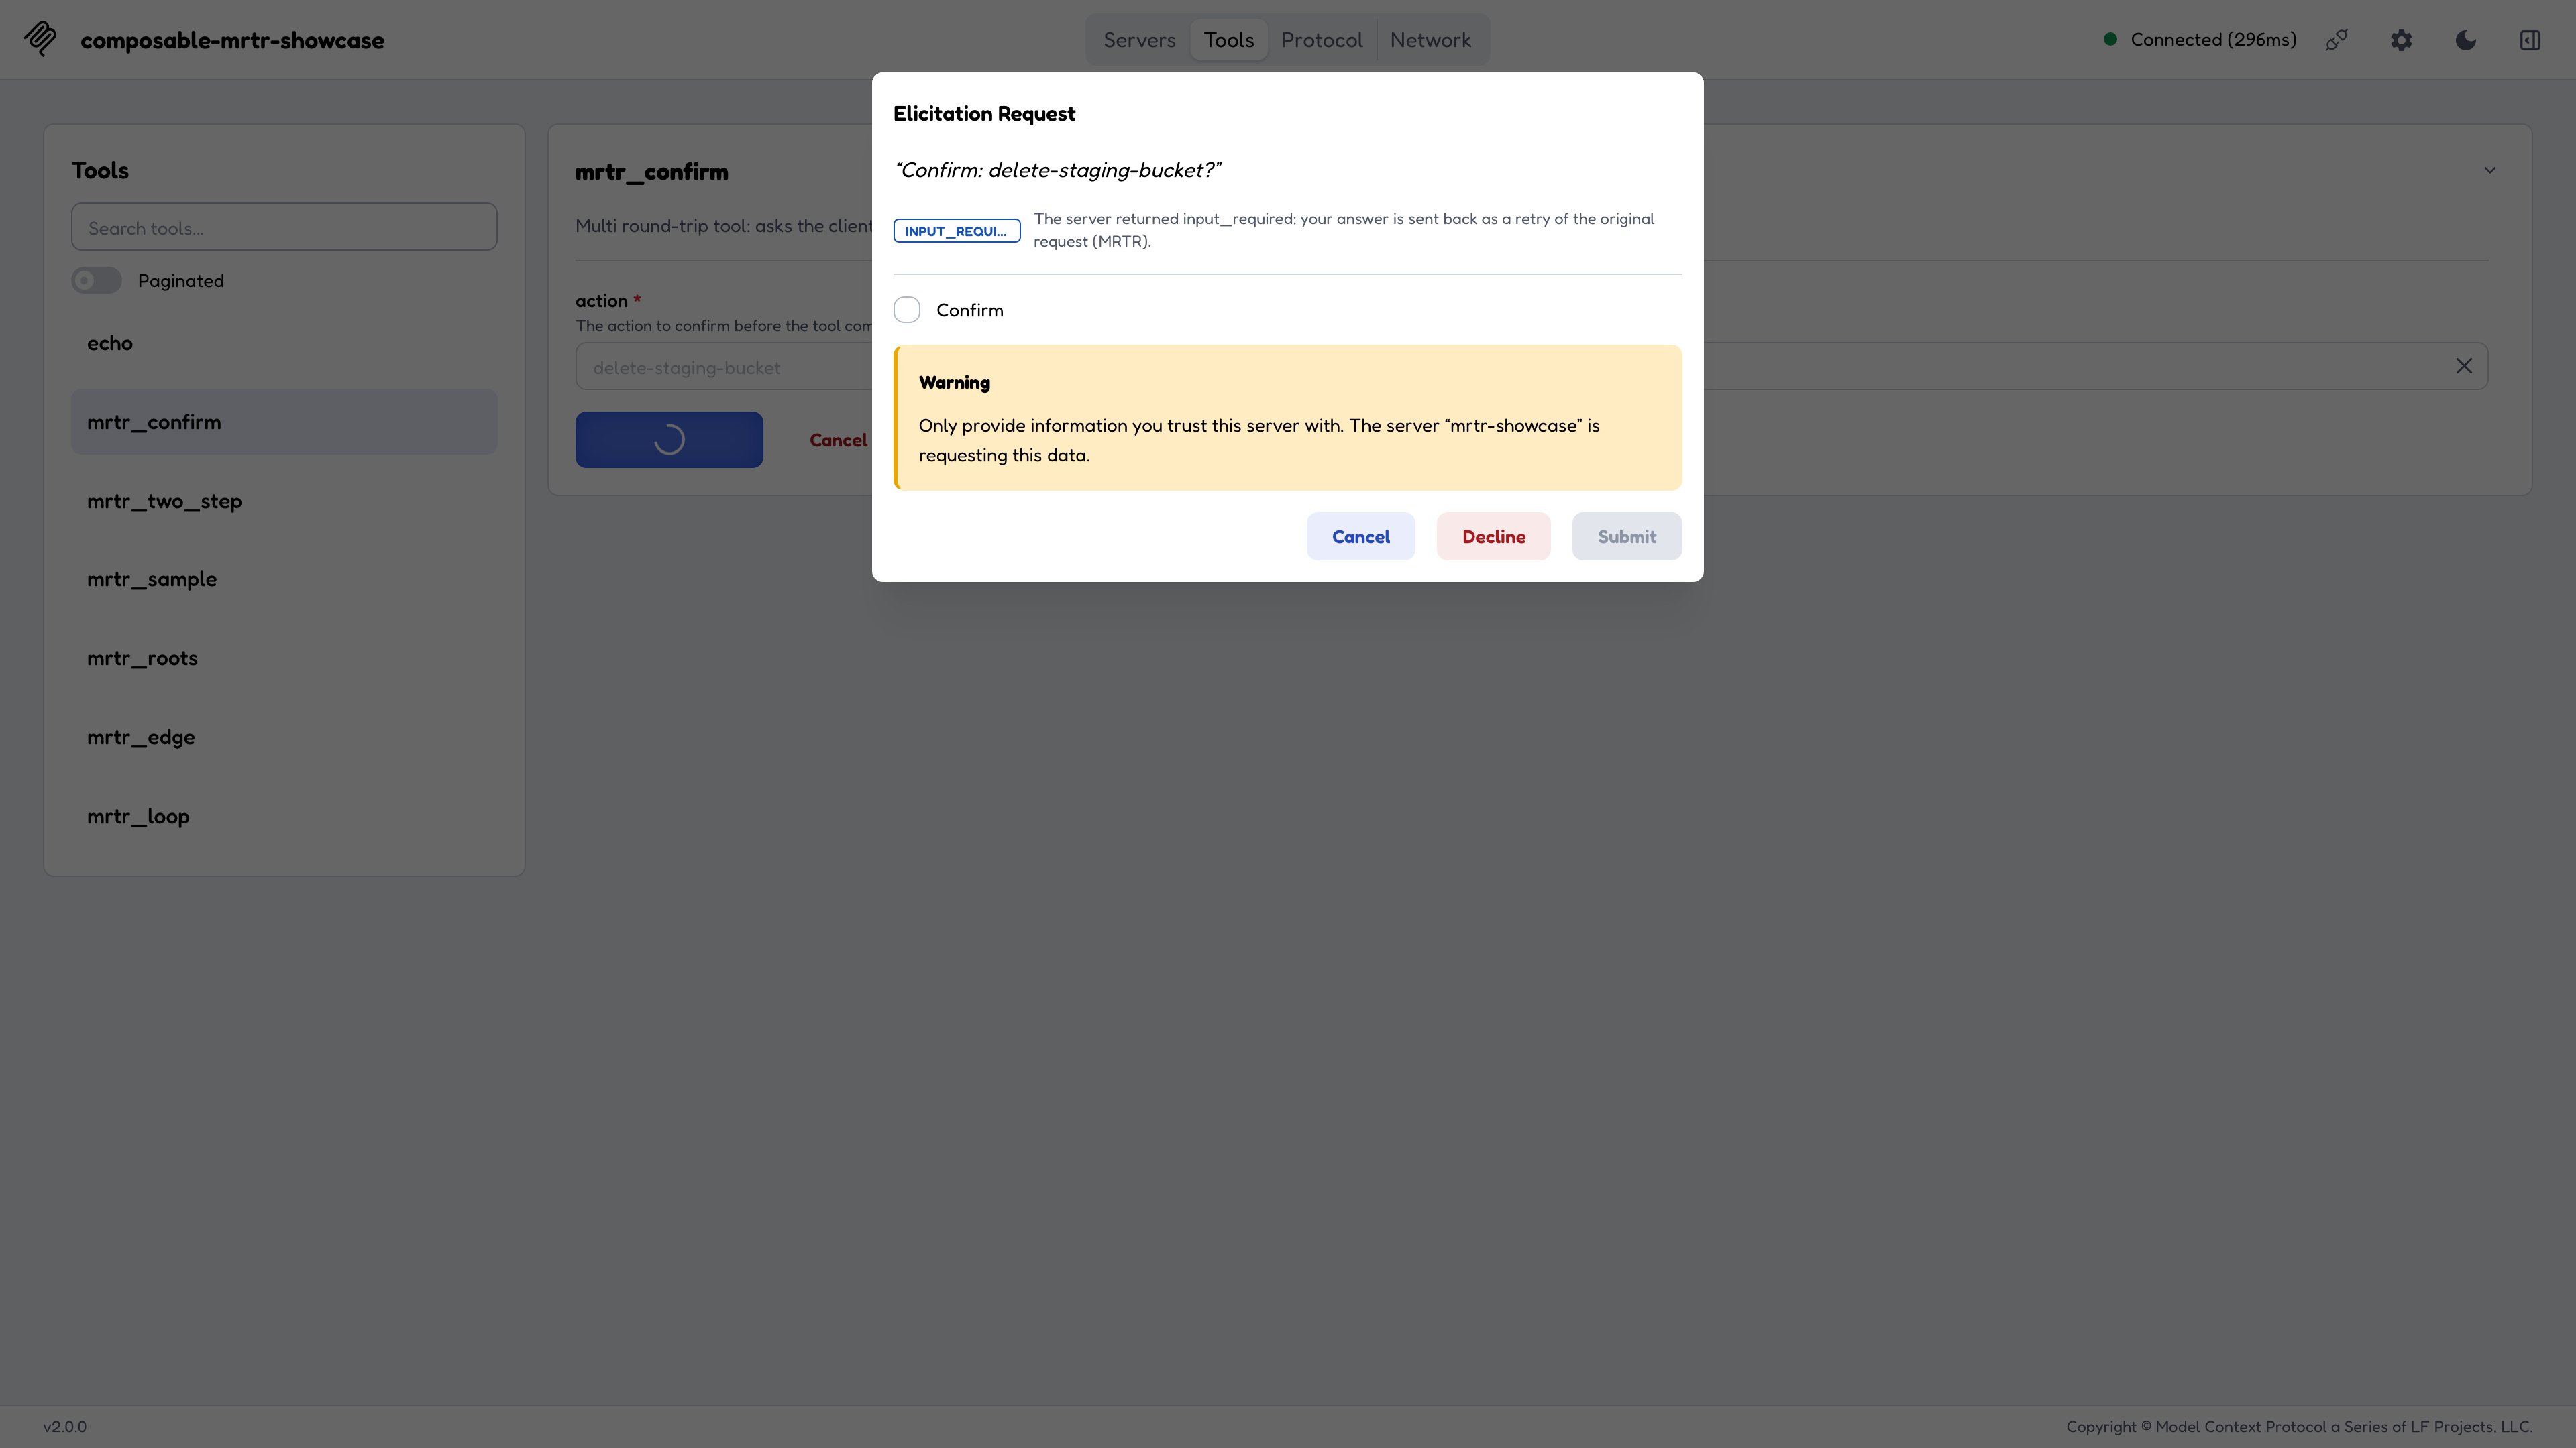Select the mrtr_loop tool
The width and height of the screenshot is (2576, 1448).
284,817
